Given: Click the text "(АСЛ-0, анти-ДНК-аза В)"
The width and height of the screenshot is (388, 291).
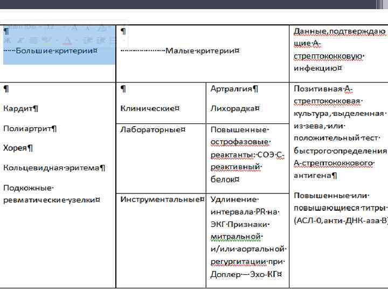Looking at the screenshot, I should pos(341,221).
